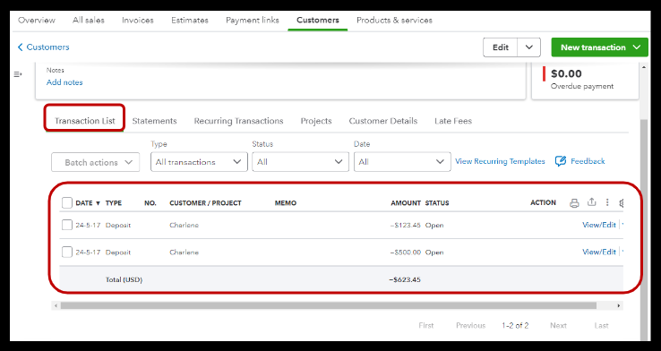The width and height of the screenshot is (661, 351).
Task: Check the box for the -$500.00 deposit
Action: [66, 252]
